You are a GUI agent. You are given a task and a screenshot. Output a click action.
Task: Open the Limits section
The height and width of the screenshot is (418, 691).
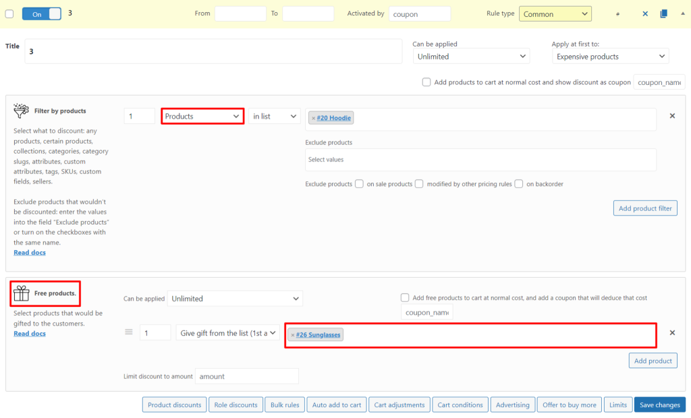pos(618,405)
